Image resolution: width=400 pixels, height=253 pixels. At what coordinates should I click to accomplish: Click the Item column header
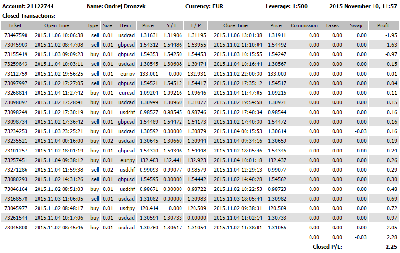(125, 25)
